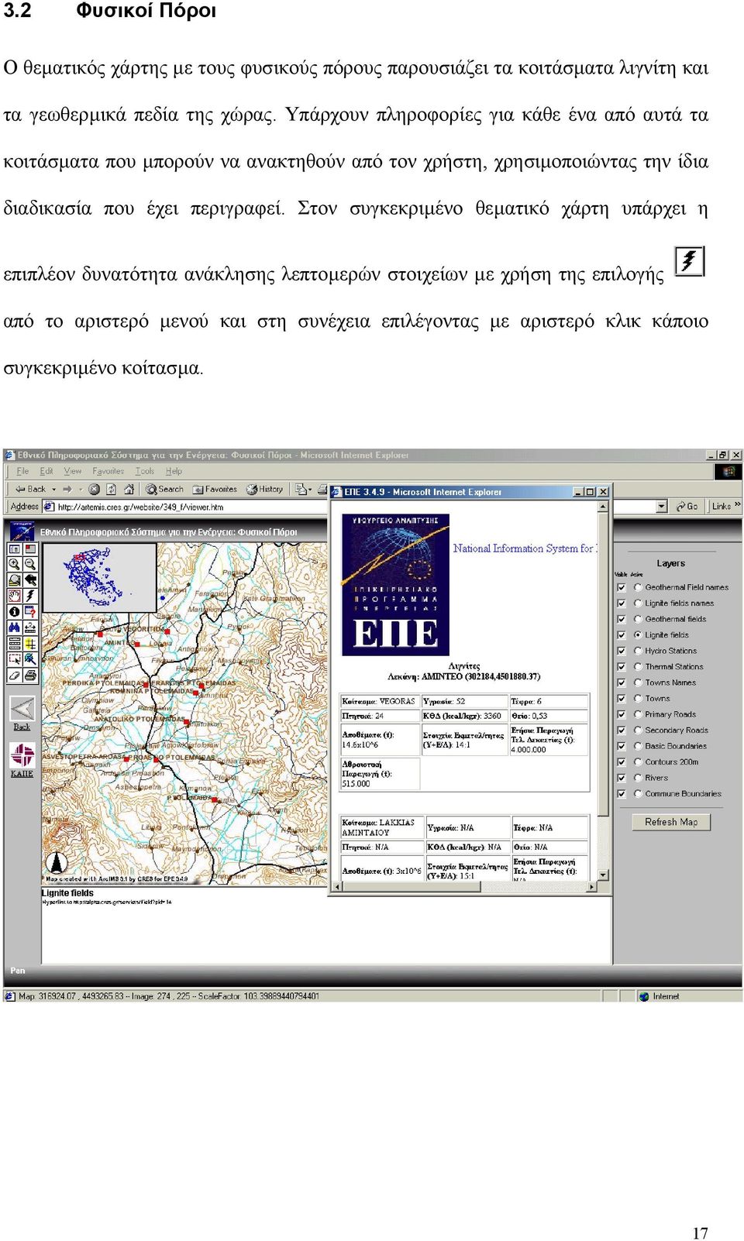Click the browser Stop icon
Screen dimensions: 744x1241
tap(94, 489)
